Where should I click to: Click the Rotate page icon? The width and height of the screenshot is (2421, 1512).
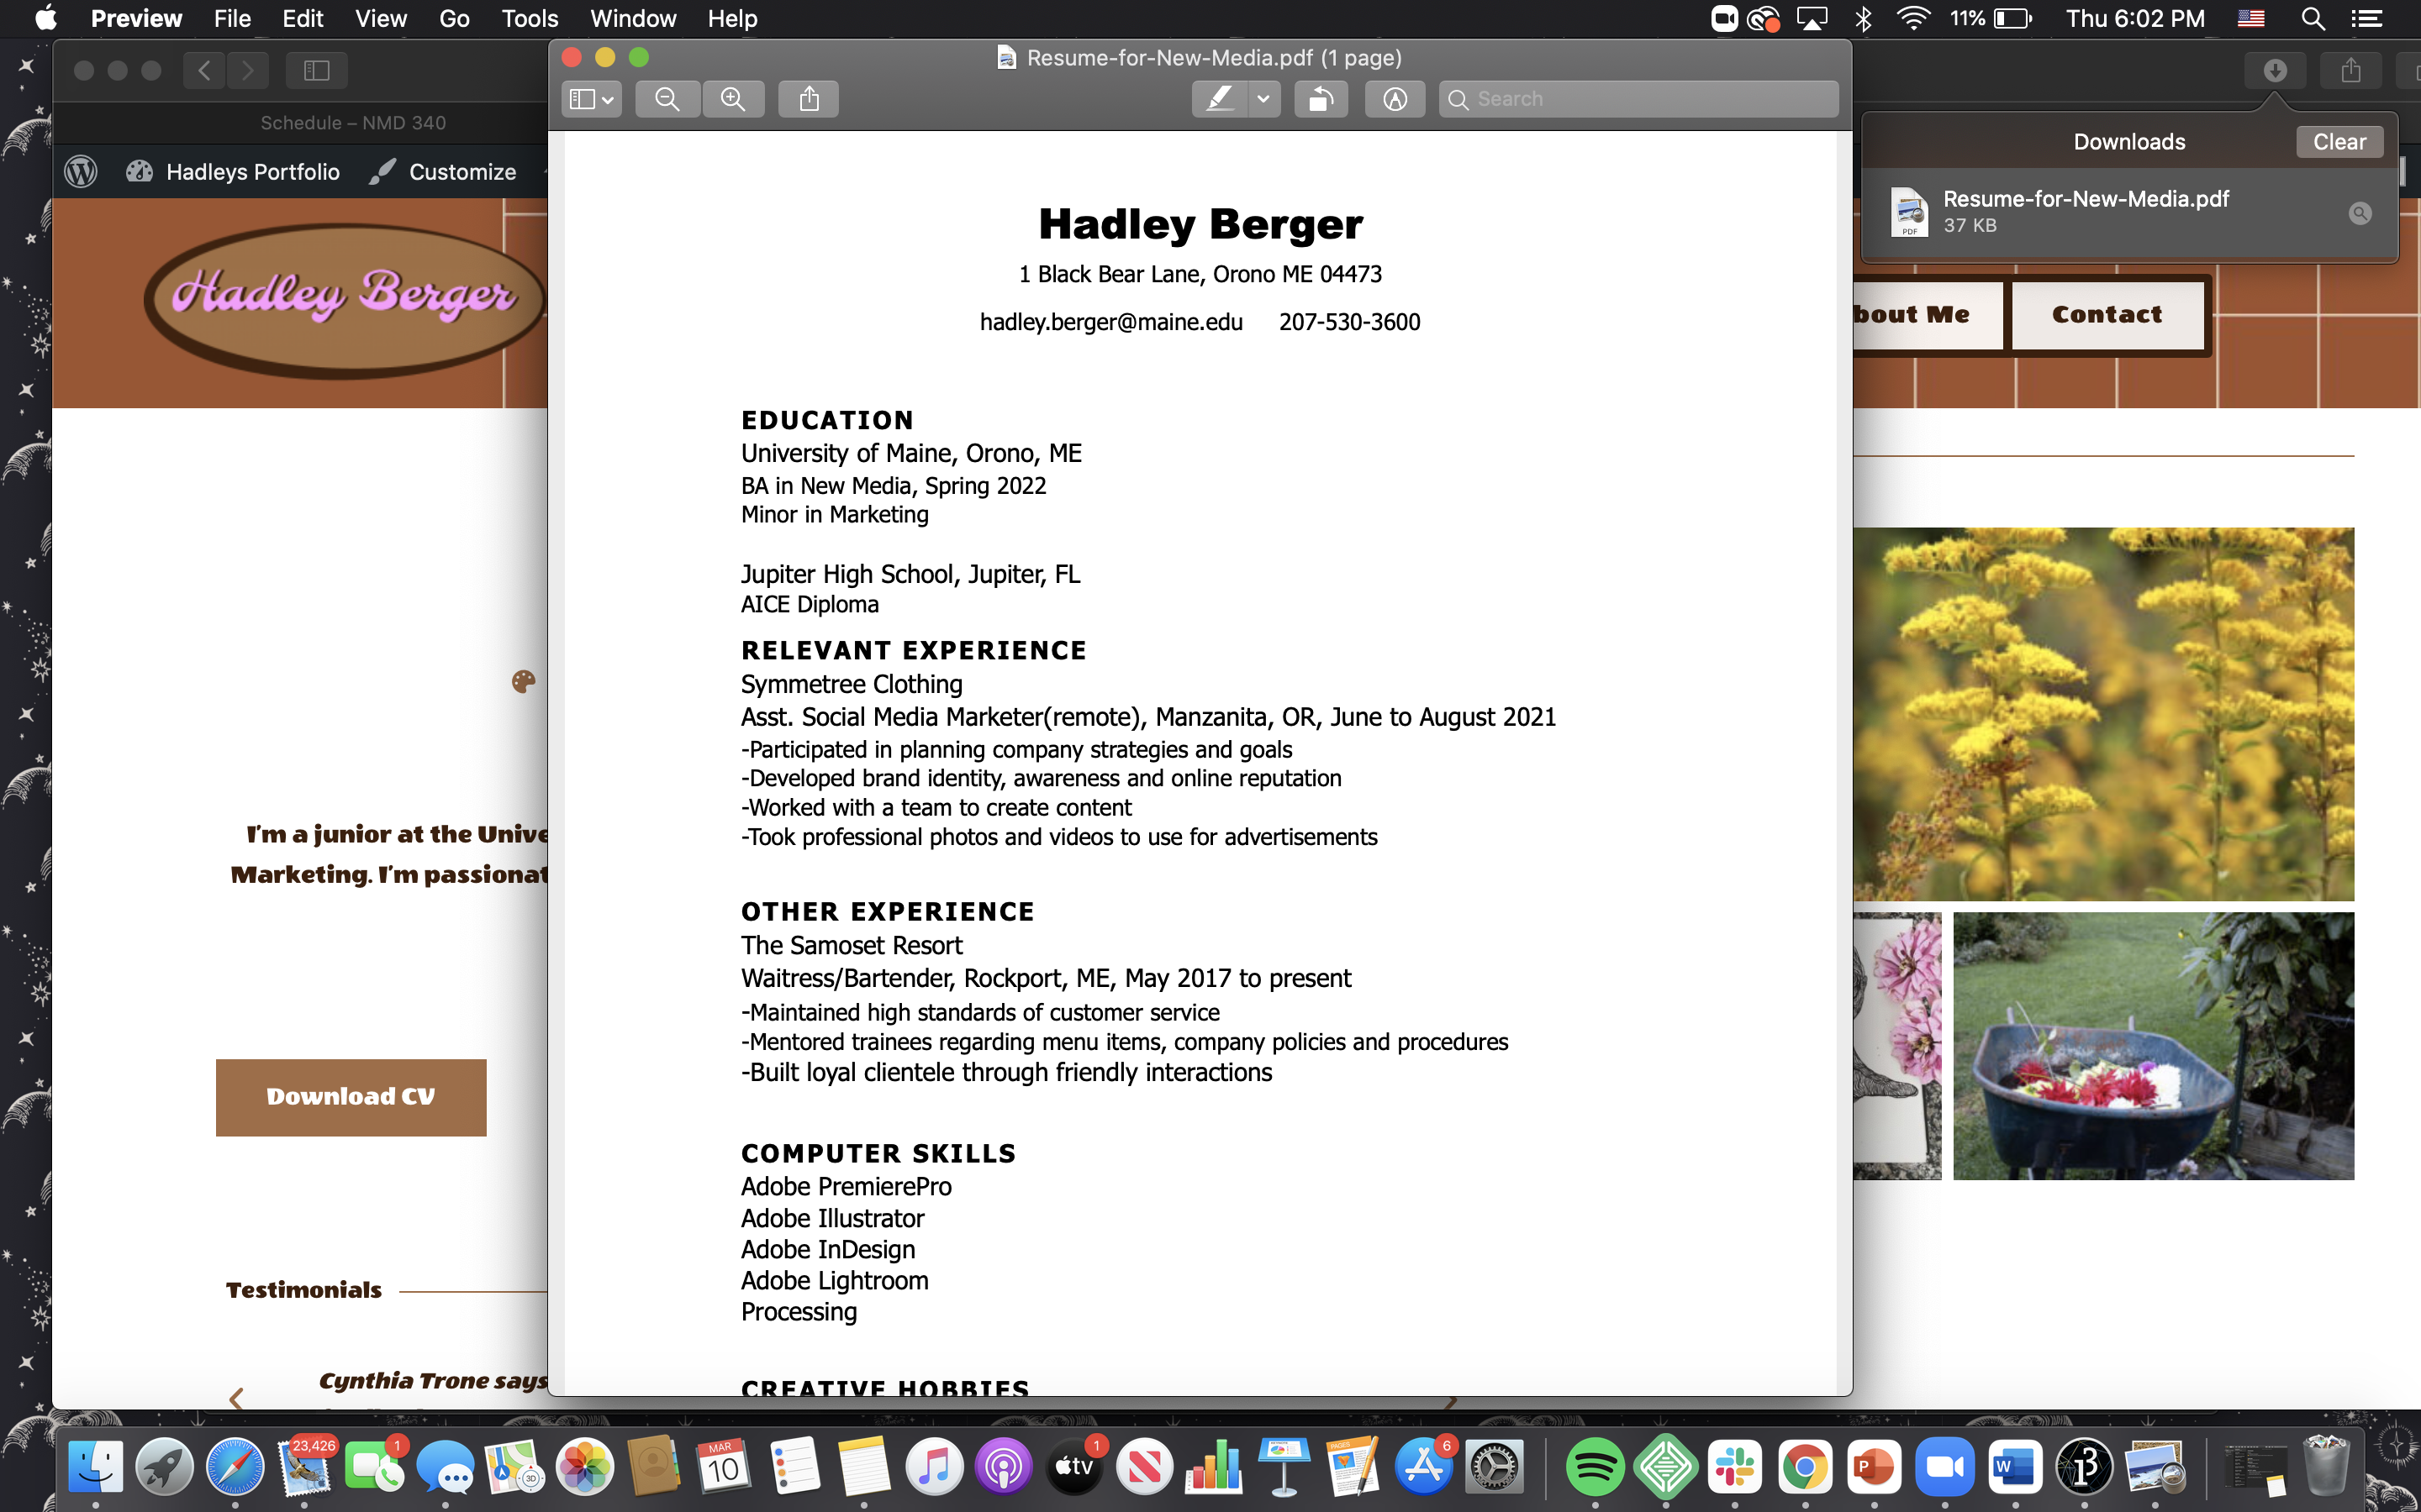(x=1321, y=99)
